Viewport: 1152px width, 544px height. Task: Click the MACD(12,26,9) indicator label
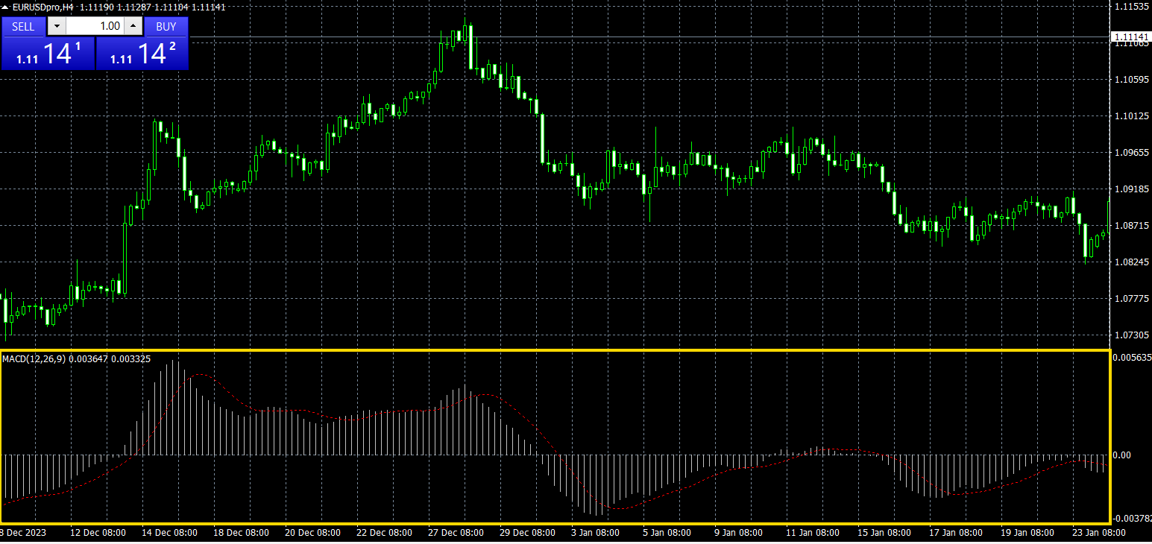(34, 359)
